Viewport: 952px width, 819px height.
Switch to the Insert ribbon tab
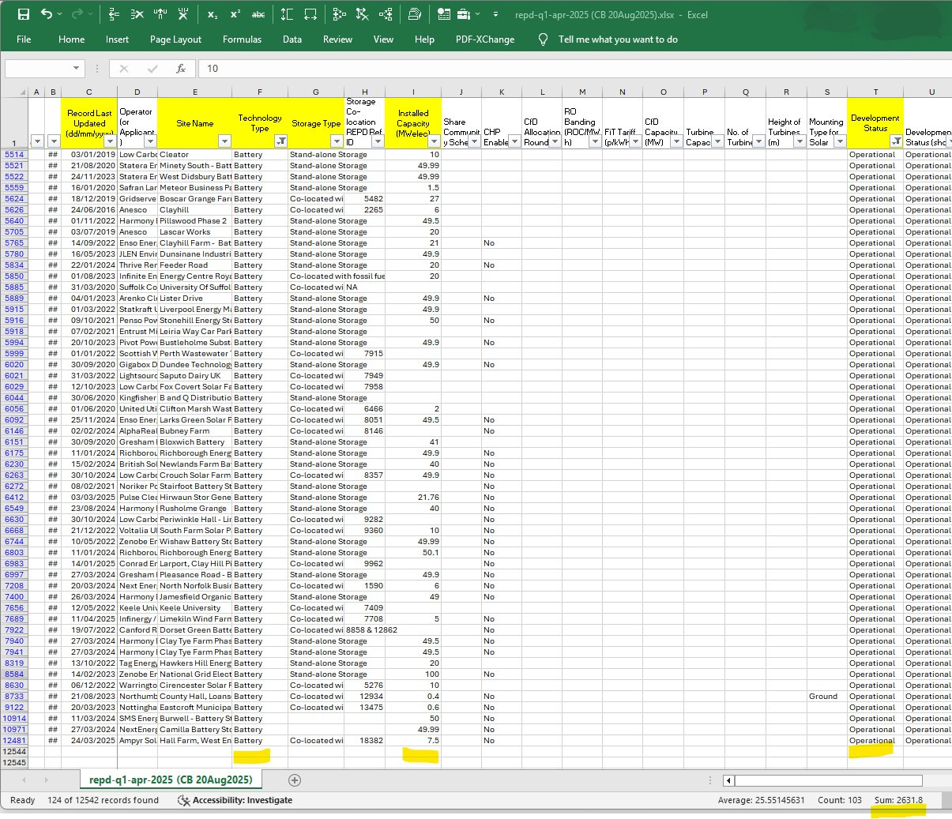[x=117, y=39]
